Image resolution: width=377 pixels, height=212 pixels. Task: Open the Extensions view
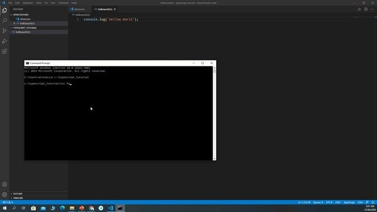[4, 51]
